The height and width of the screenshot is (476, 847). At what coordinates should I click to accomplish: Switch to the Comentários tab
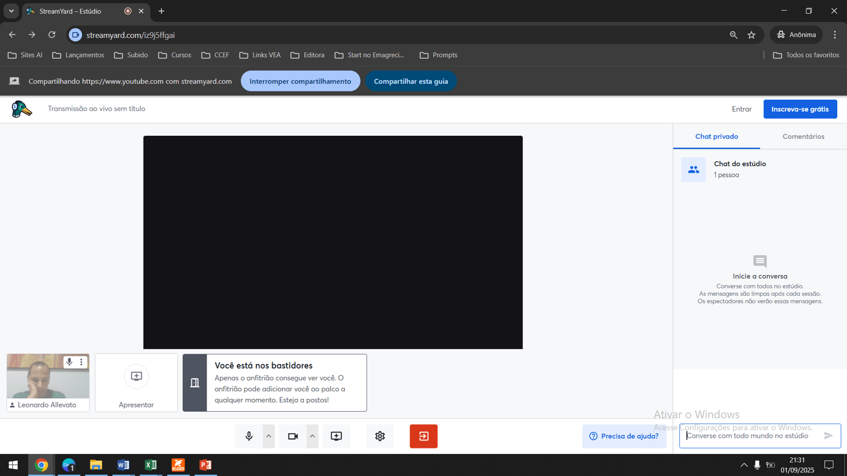[803, 136]
